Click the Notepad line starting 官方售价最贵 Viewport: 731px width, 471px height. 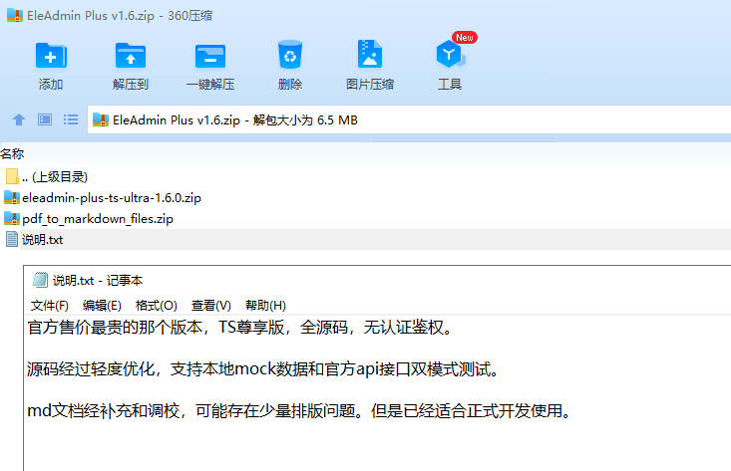239,328
